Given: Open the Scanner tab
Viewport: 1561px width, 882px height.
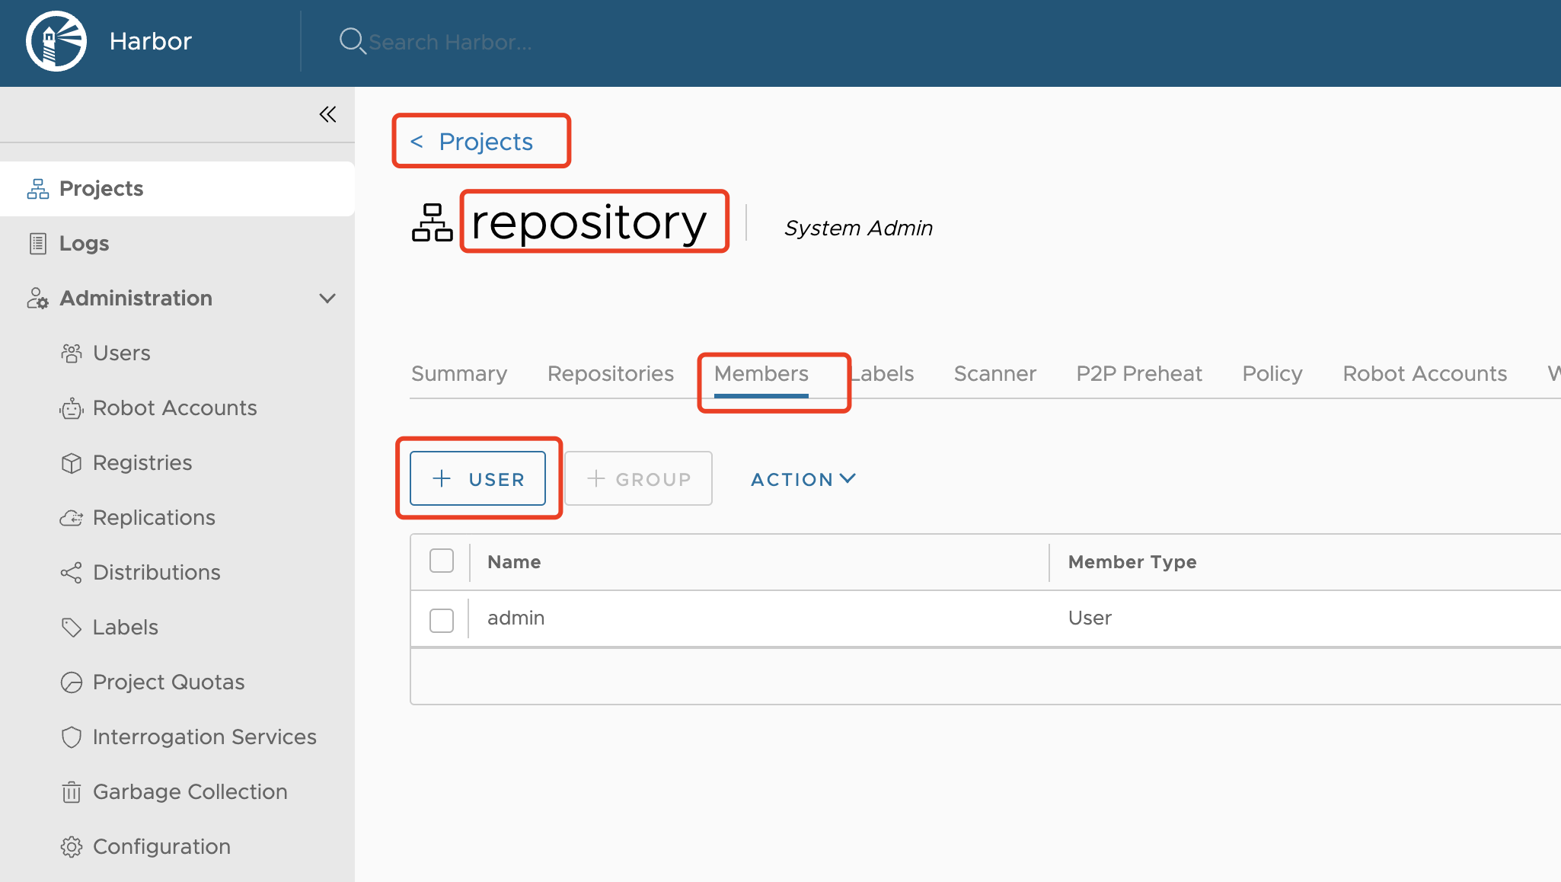Looking at the screenshot, I should [994, 373].
